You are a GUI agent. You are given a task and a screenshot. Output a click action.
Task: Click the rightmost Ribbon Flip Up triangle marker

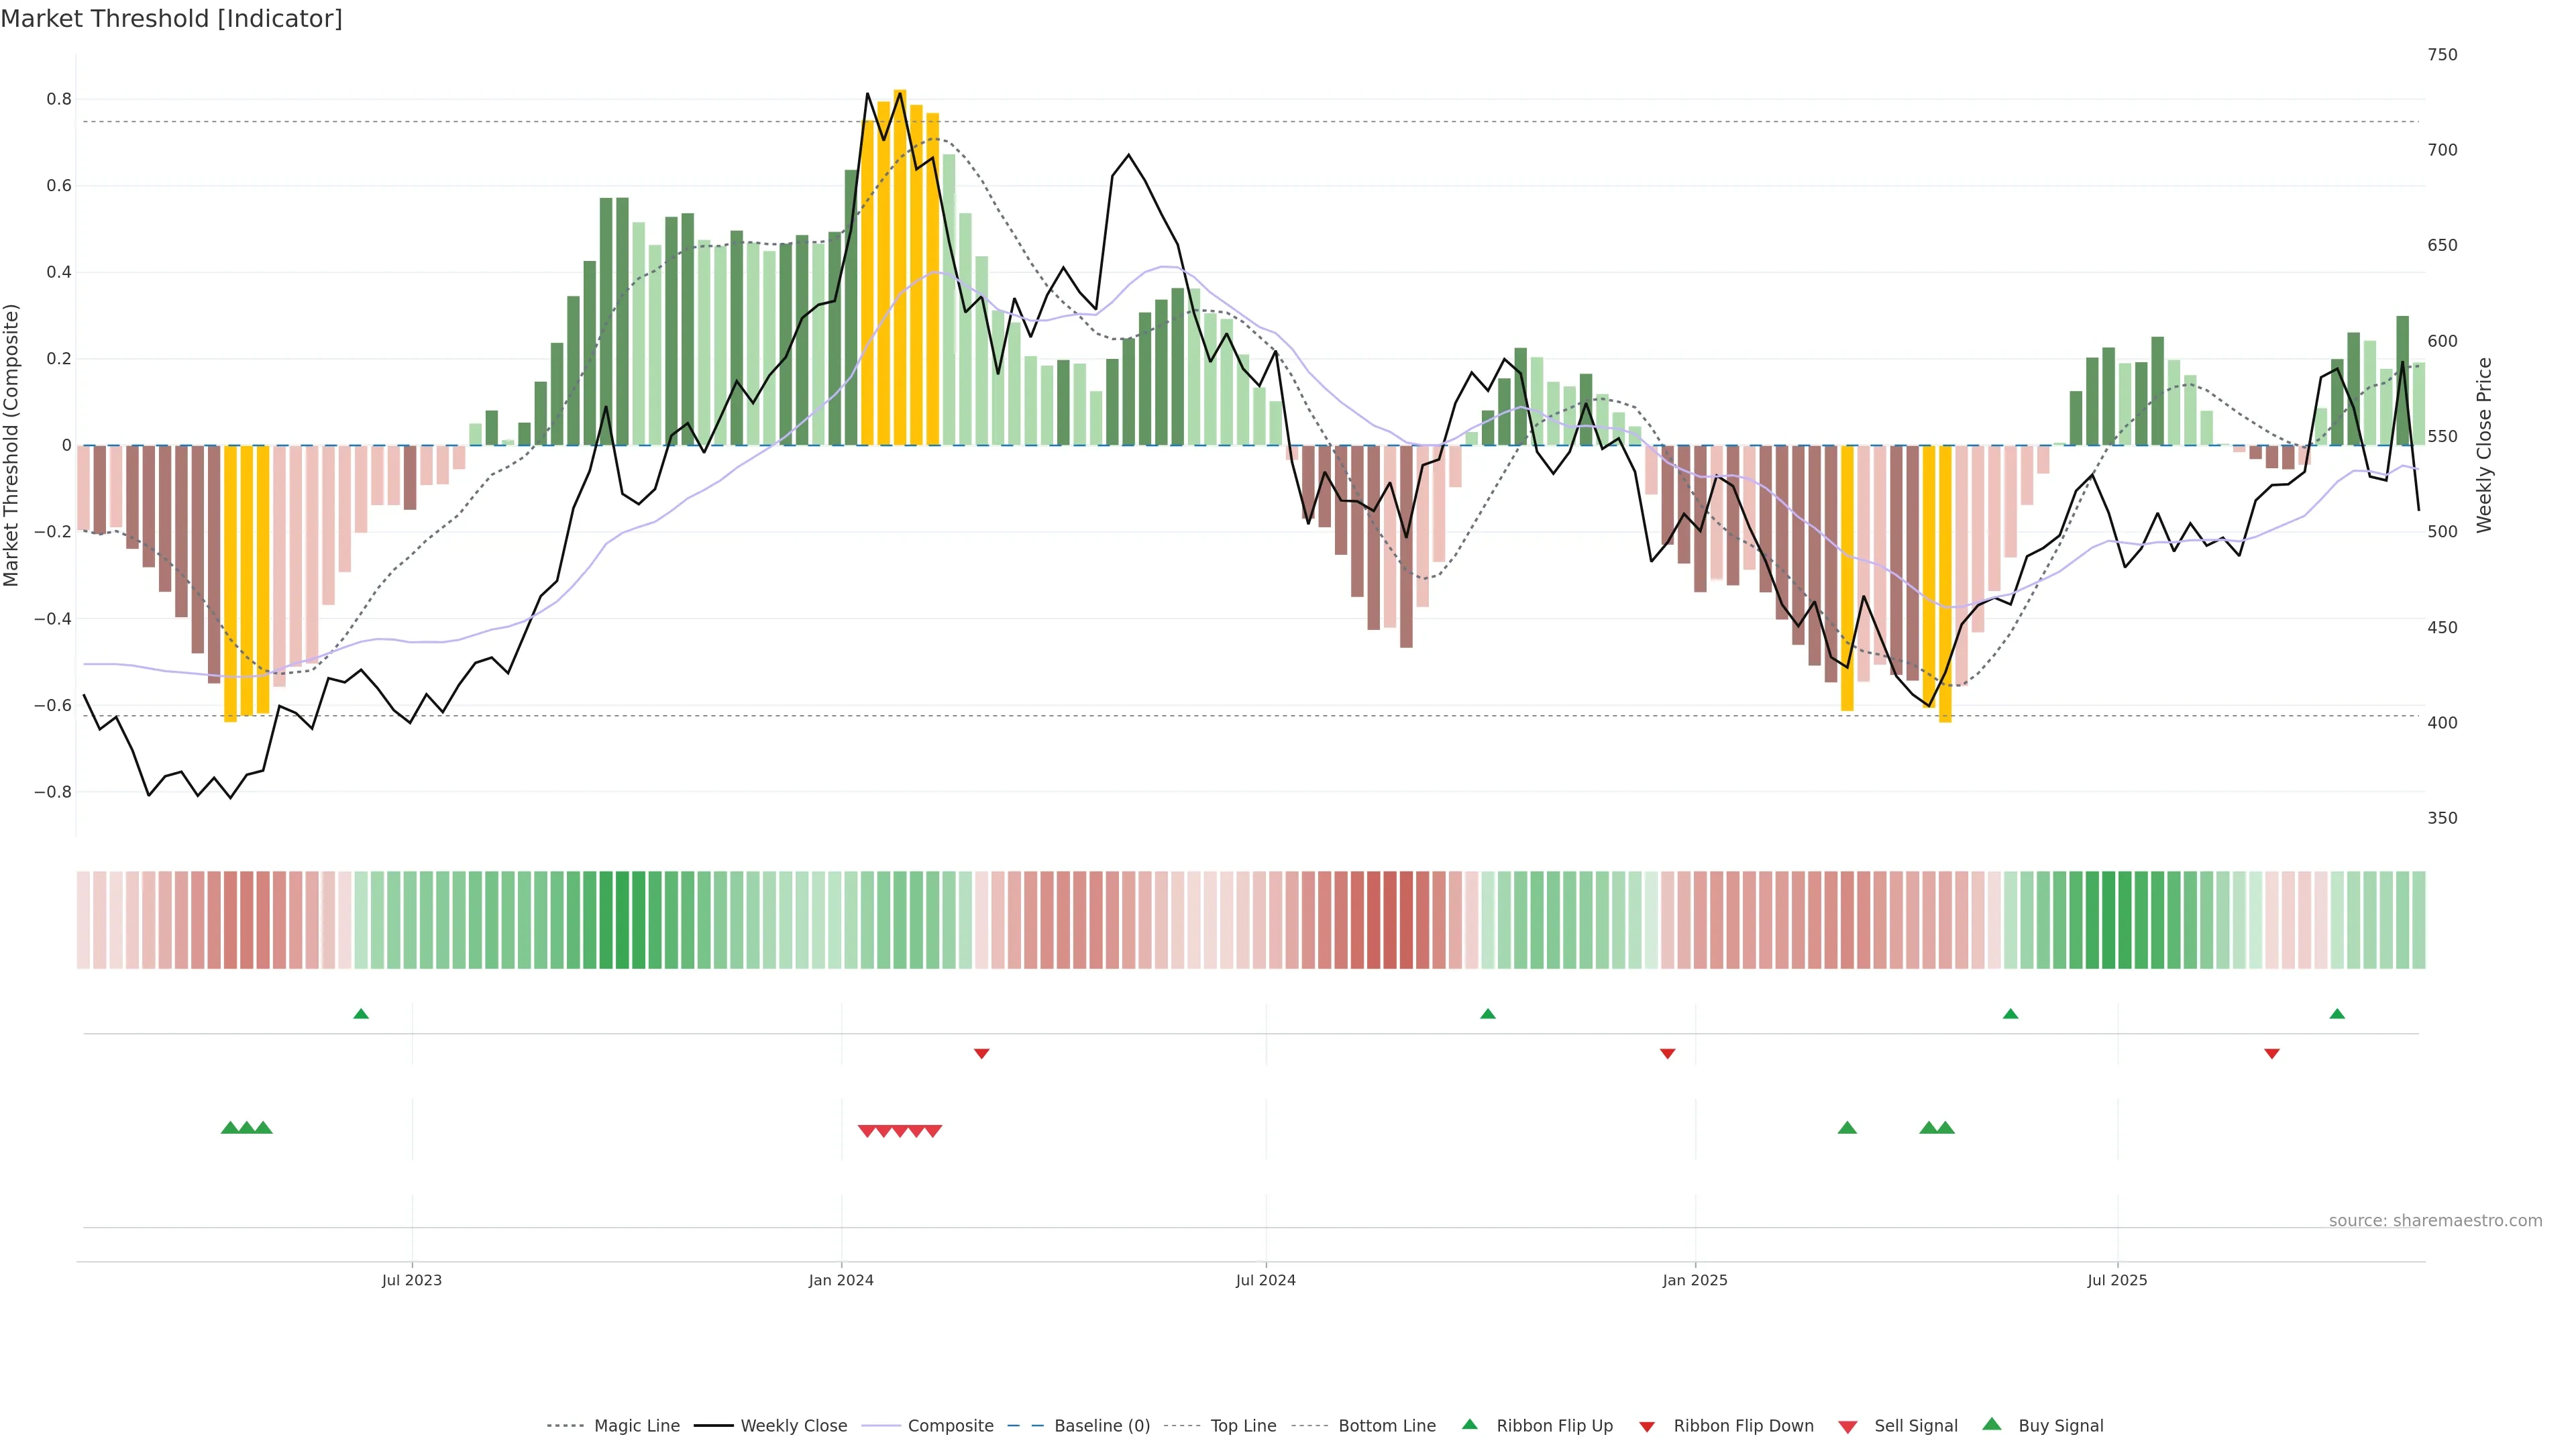click(2337, 1014)
